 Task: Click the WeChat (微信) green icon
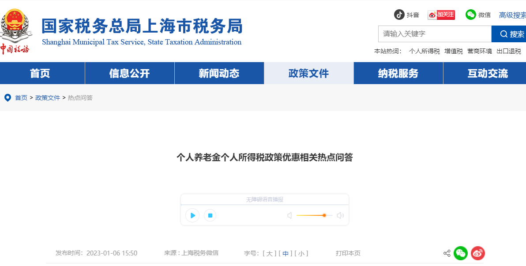click(472, 15)
